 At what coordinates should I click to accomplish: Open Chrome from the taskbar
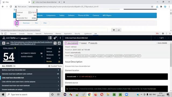[89, 95]
